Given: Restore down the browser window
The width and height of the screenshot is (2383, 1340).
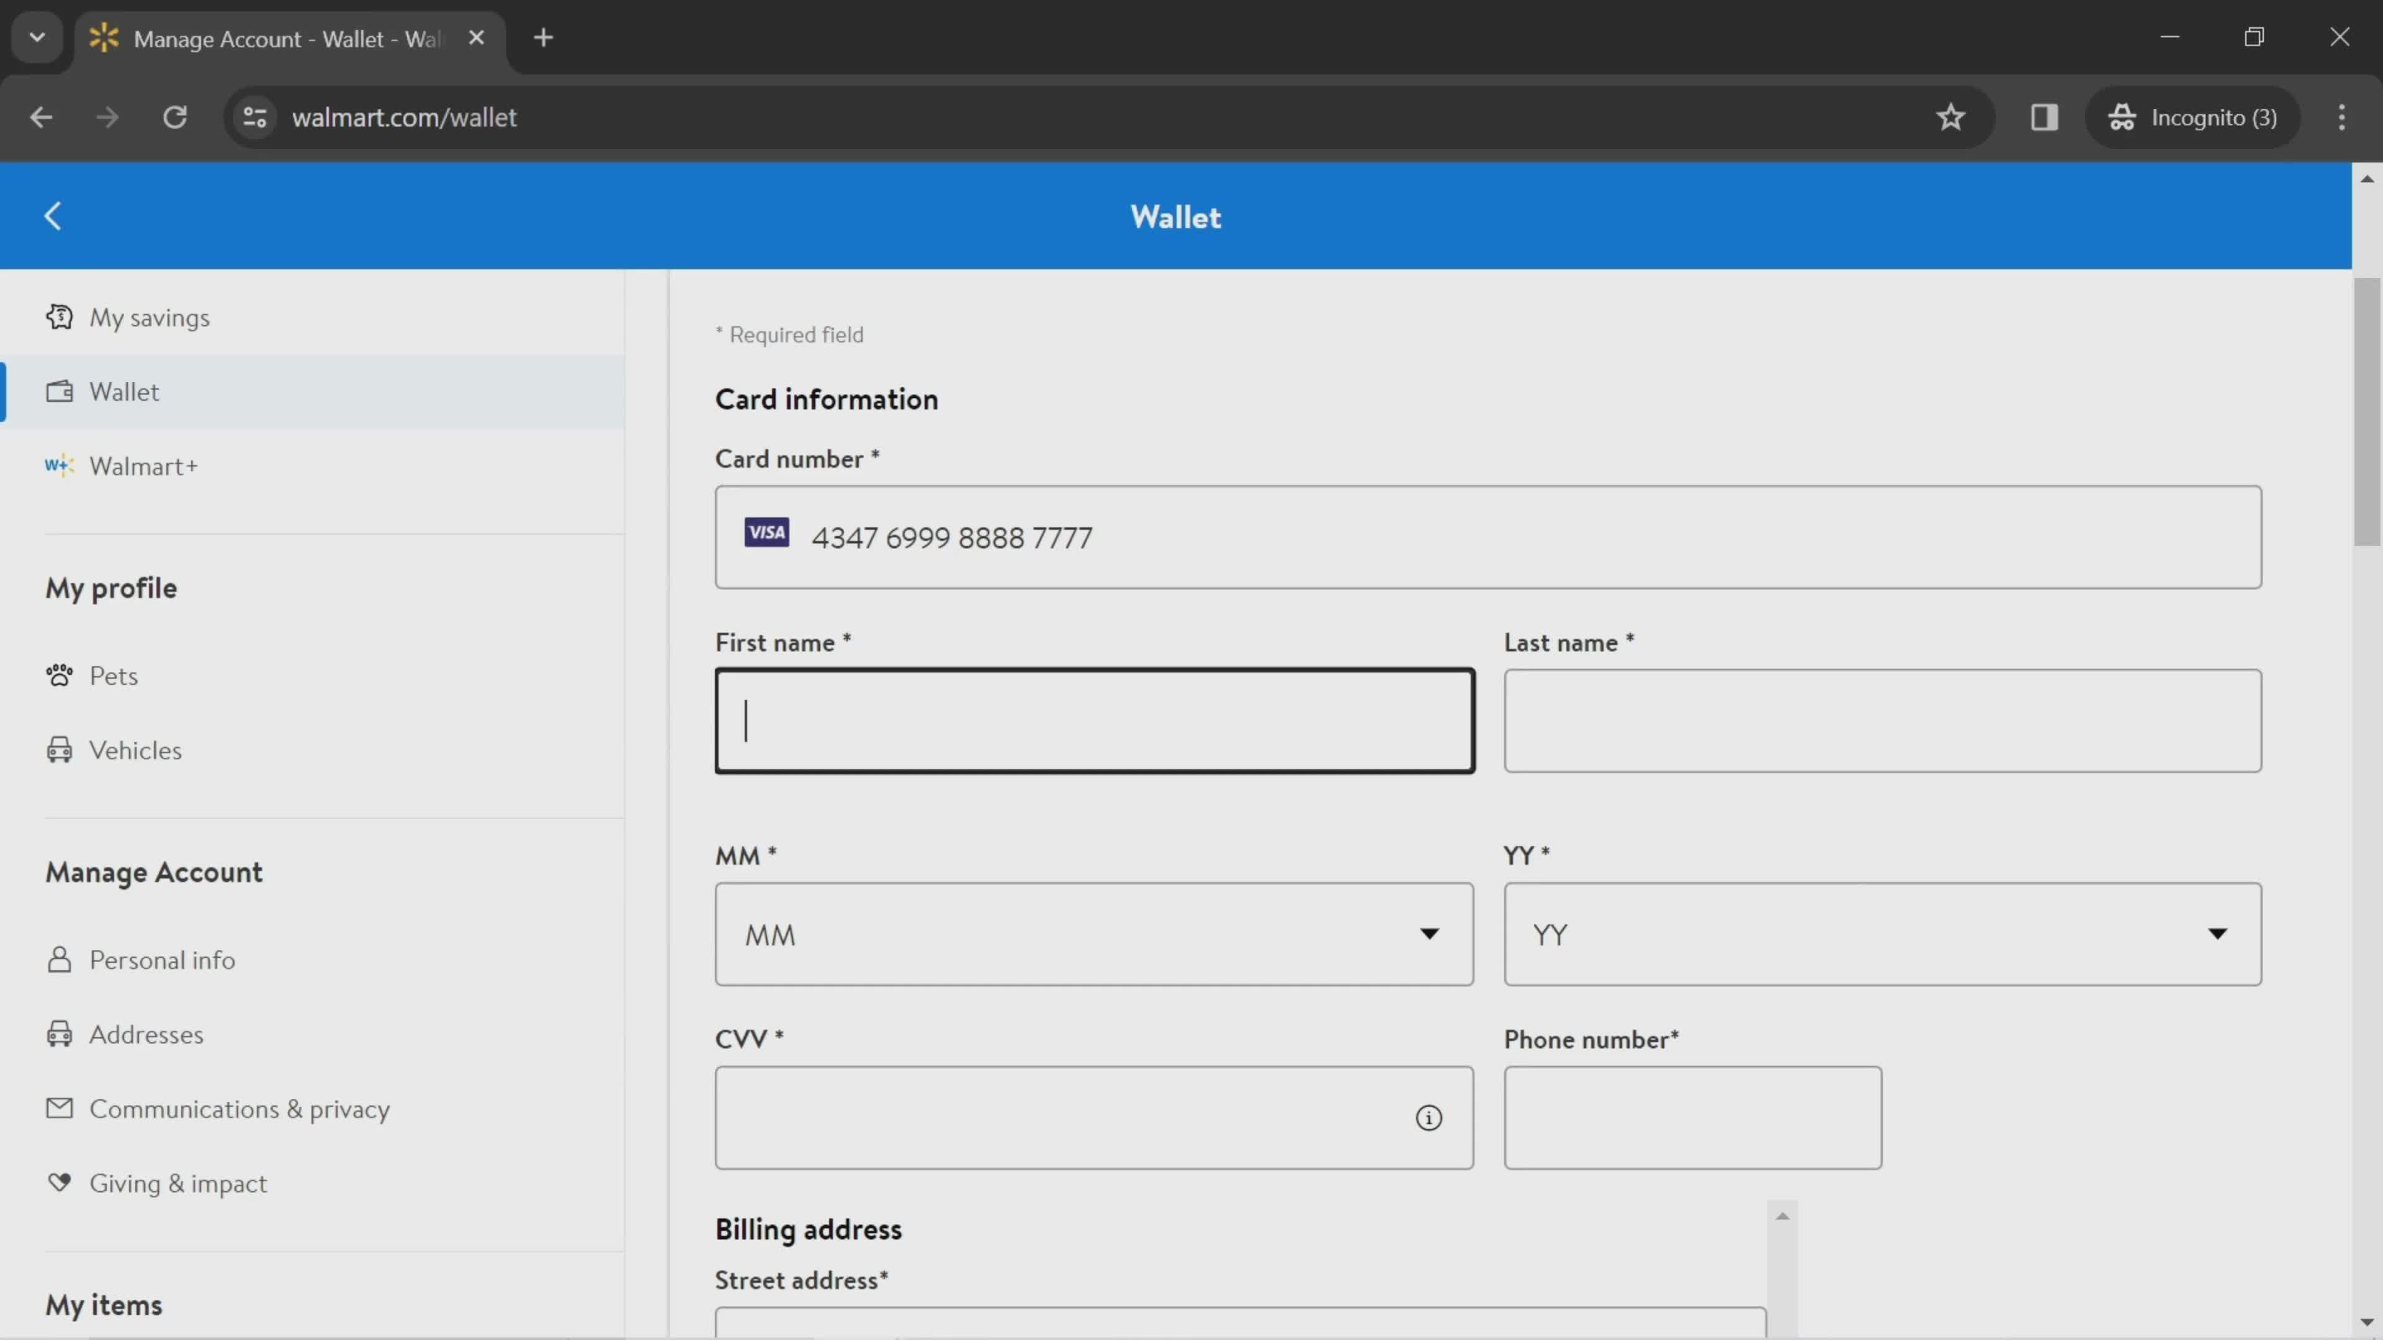Looking at the screenshot, I should (x=2255, y=37).
